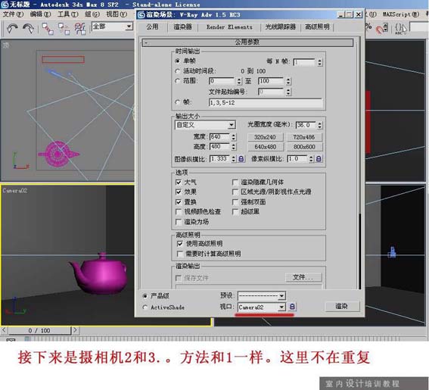Open the 工具(T) menu
The width and height of the screenshot is (429, 390).
coord(67,14)
